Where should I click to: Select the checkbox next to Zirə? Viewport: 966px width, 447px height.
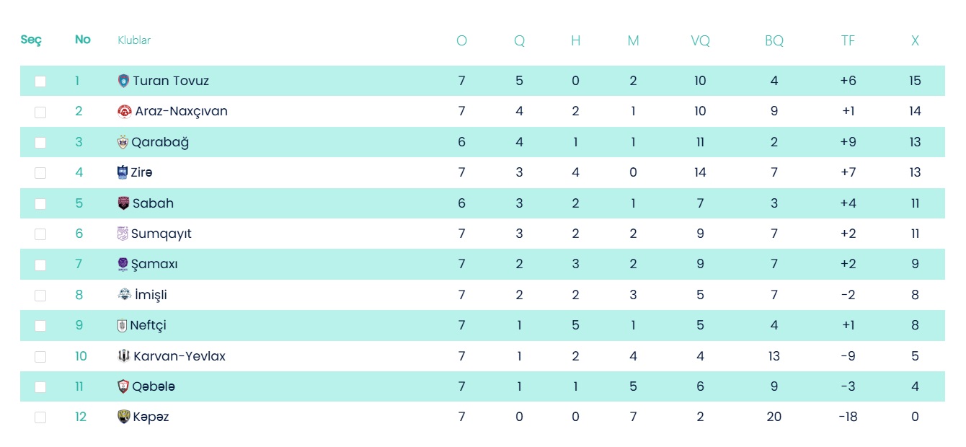tap(40, 173)
